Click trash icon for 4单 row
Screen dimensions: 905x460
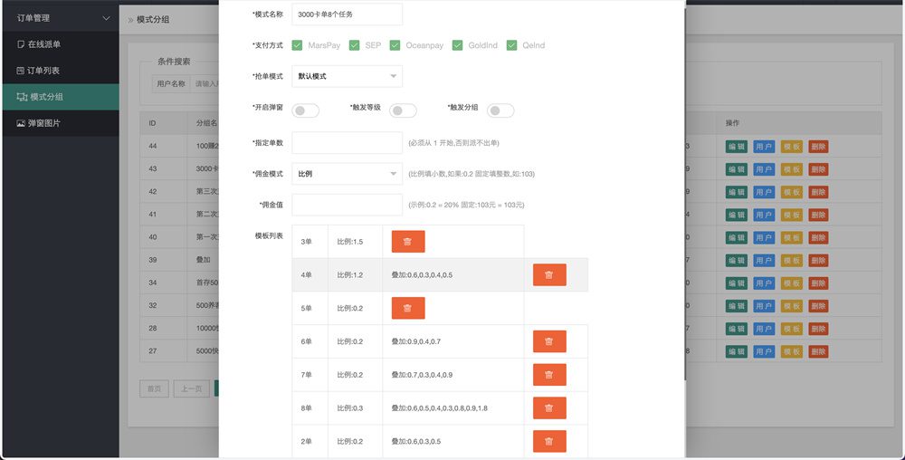pos(549,275)
